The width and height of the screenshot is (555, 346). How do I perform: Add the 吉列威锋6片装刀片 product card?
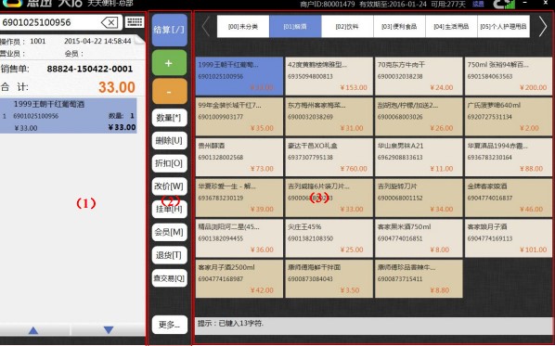pos(329,198)
